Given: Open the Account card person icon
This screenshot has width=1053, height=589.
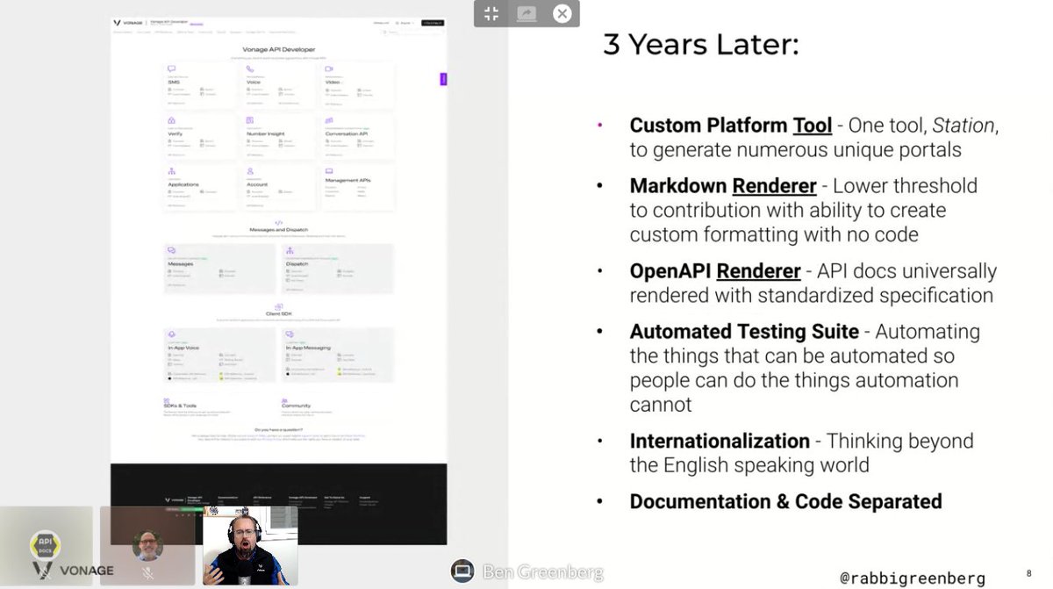Looking at the screenshot, I should (250, 171).
